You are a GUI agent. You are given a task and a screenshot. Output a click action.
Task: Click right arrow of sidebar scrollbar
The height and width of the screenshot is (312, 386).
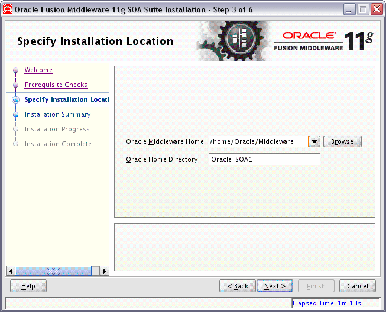[105, 271]
